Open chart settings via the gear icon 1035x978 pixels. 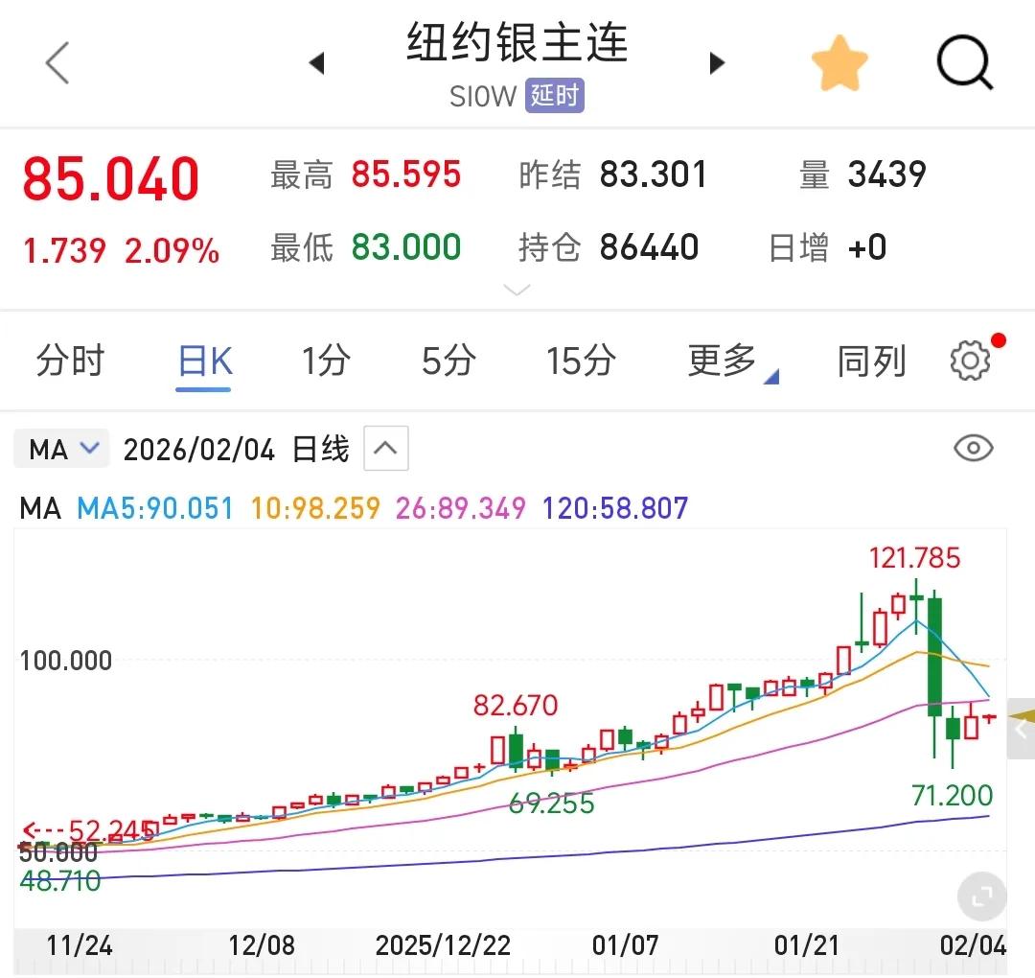coord(971,361)
